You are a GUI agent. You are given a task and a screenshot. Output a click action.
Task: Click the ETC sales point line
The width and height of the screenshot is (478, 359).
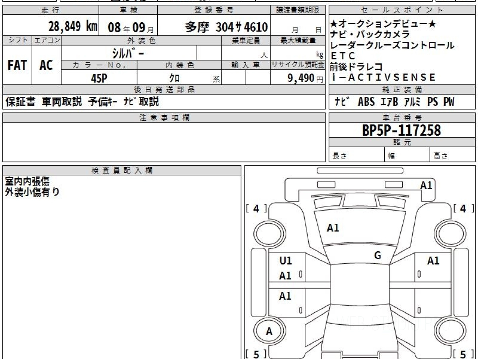click(343, 56)
